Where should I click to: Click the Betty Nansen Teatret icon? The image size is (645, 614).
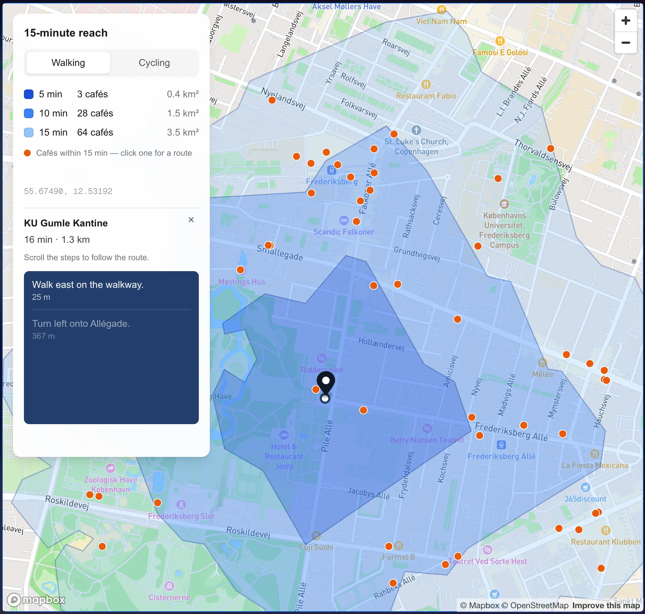pos(427,428)
